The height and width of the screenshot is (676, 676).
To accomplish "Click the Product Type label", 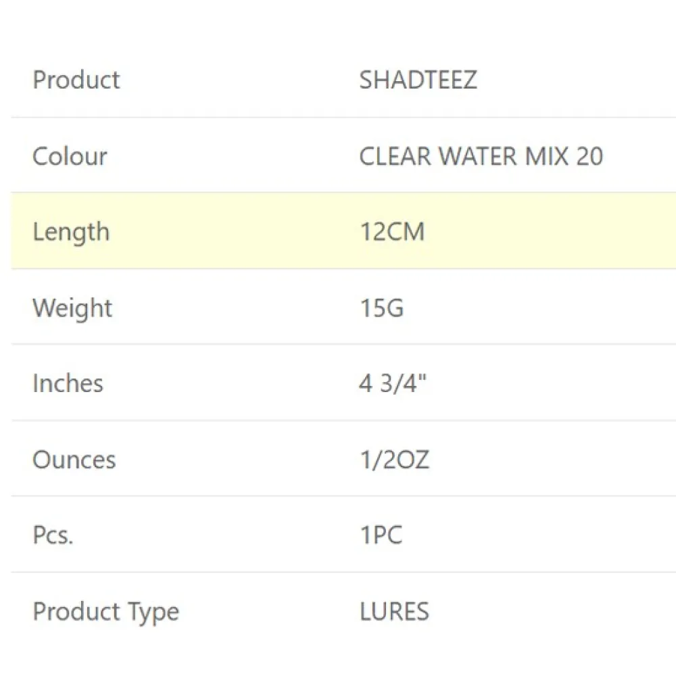I will (106, 612).
